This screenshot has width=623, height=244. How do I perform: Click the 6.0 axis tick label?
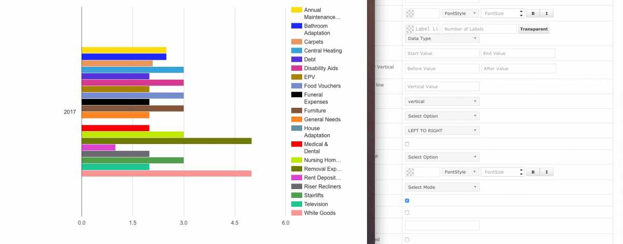[286, 223]
